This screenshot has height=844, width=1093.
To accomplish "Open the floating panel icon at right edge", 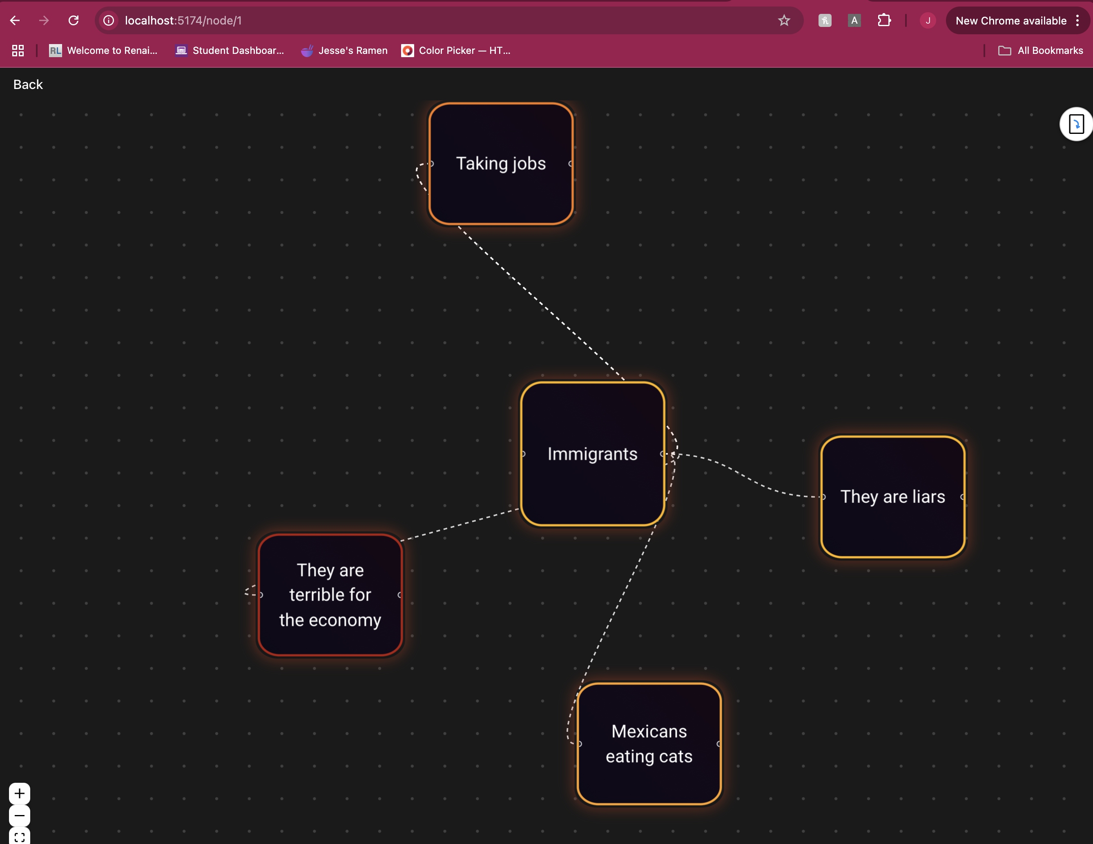I will click(x=1075, y=124).
